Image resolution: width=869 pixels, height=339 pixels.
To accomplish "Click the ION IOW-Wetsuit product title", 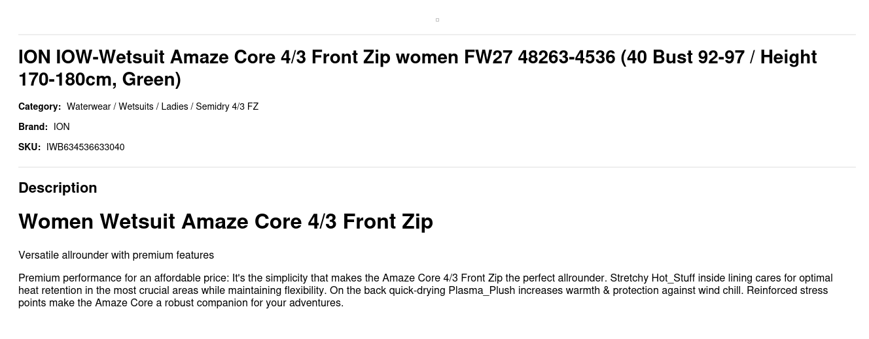I will [x=417, y=68].
